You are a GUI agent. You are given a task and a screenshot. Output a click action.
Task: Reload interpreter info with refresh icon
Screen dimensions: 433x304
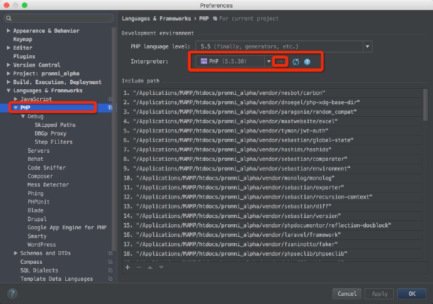[x=296, y=62]
